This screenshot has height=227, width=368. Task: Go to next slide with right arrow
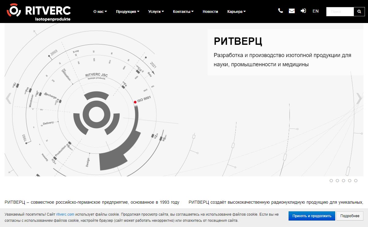pos(359,98)
